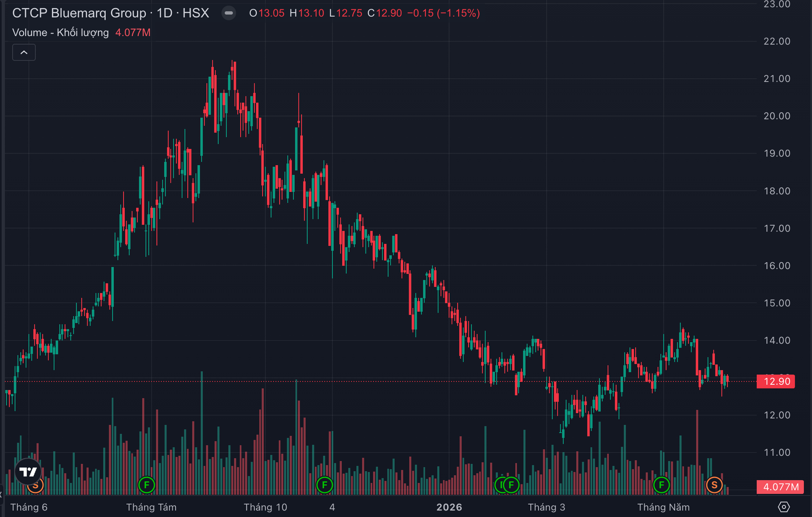The image size is (812, 517).
Task: Click the high price value 13.10
Action: [311, 13]
